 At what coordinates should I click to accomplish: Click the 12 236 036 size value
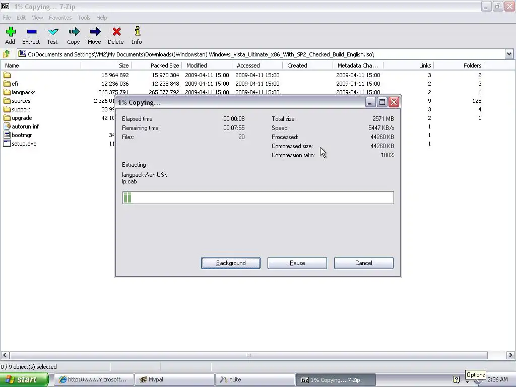pos(115,84)
